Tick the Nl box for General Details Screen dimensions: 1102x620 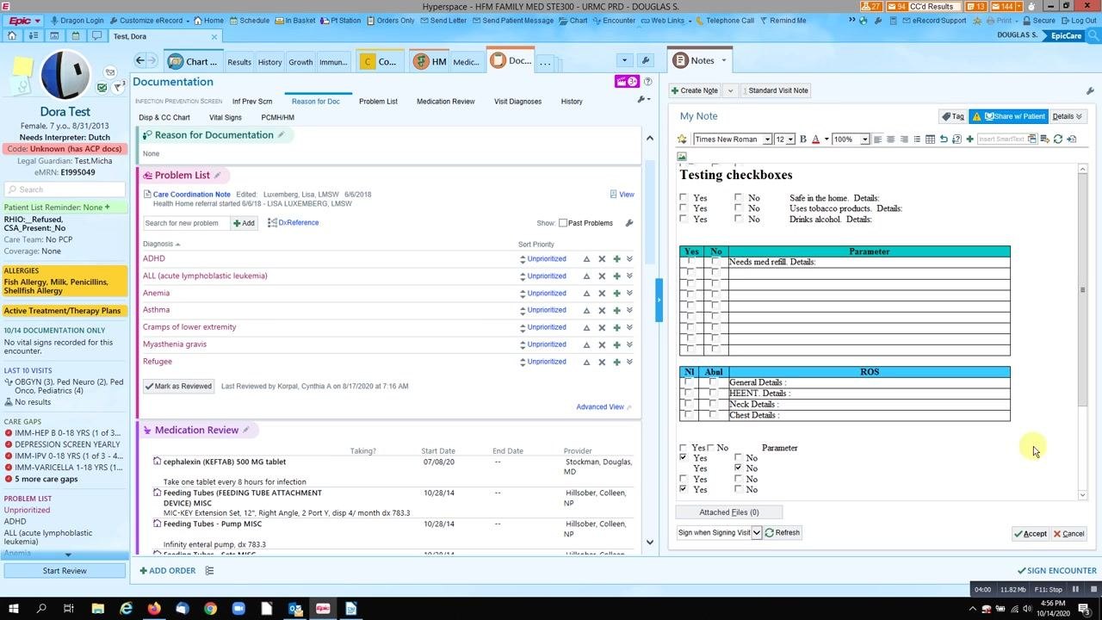click(x=688, y=382)
